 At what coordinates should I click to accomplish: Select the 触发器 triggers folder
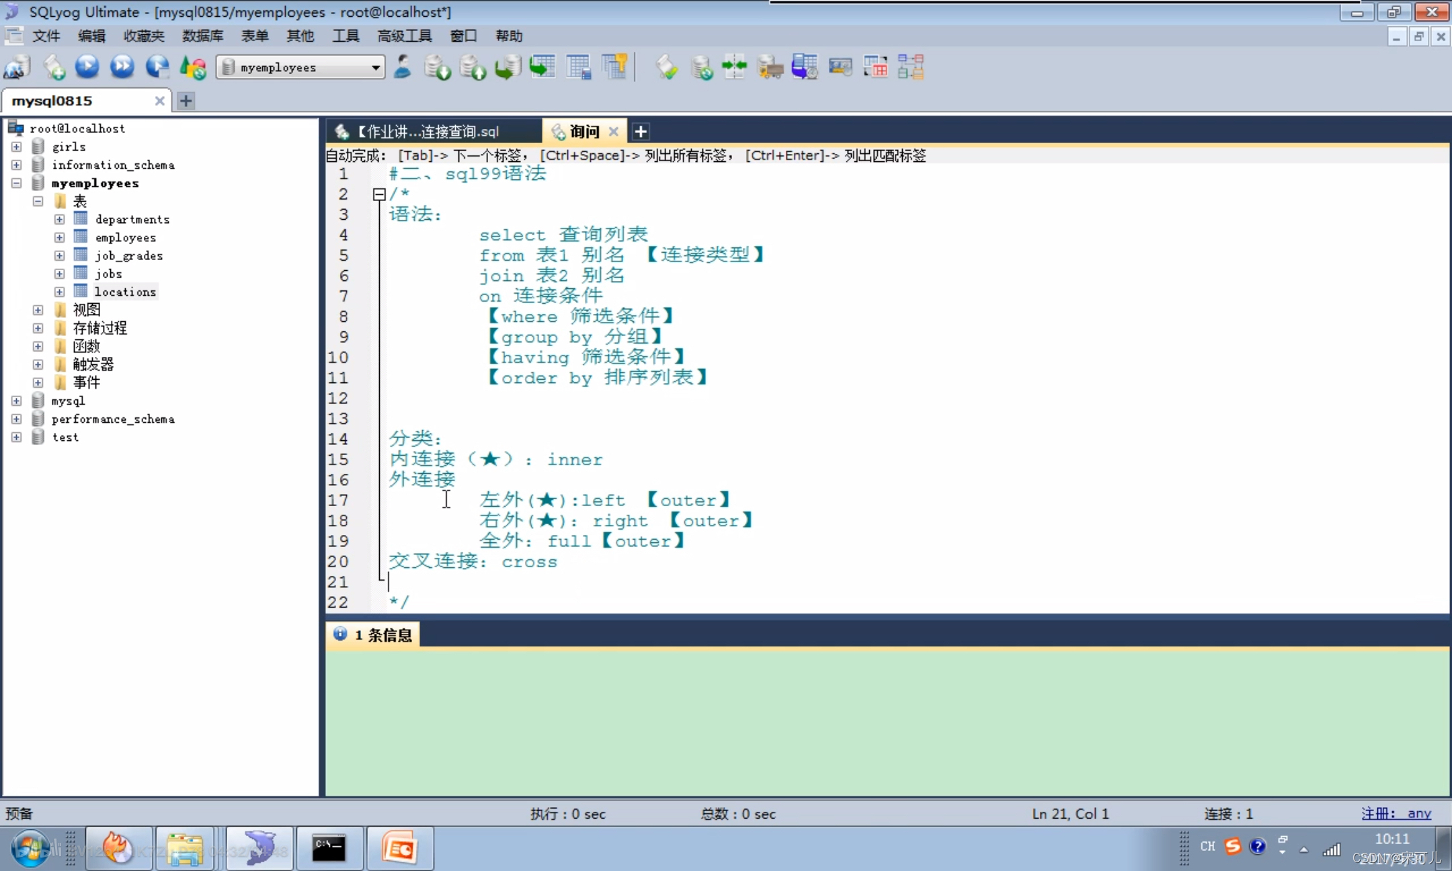click(x=93, y=364)
